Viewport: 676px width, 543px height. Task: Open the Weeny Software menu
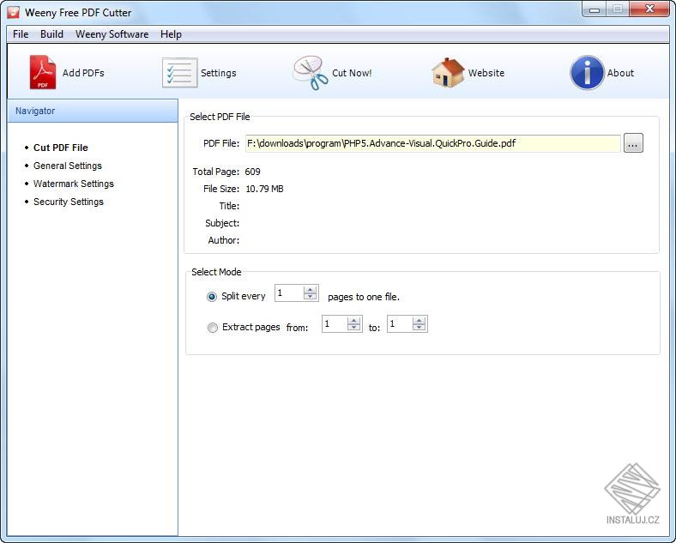click(112, 34)
